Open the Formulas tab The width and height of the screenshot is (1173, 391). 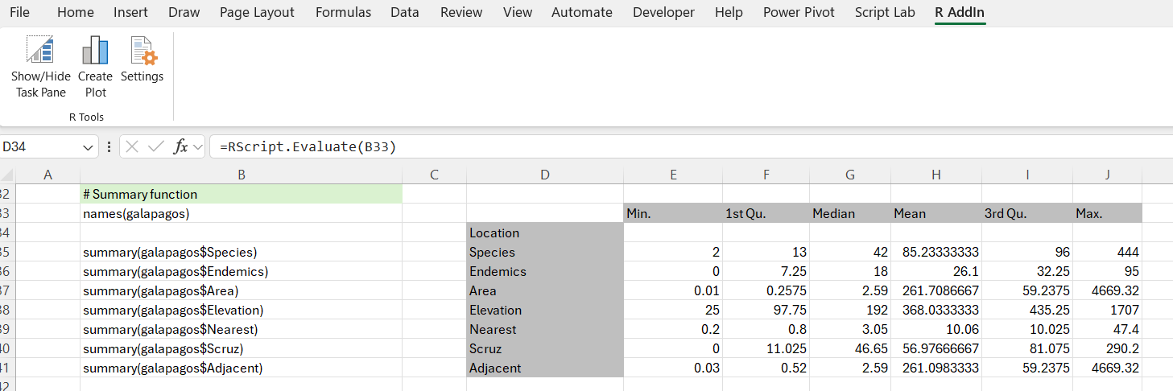[x=343, y=12]
